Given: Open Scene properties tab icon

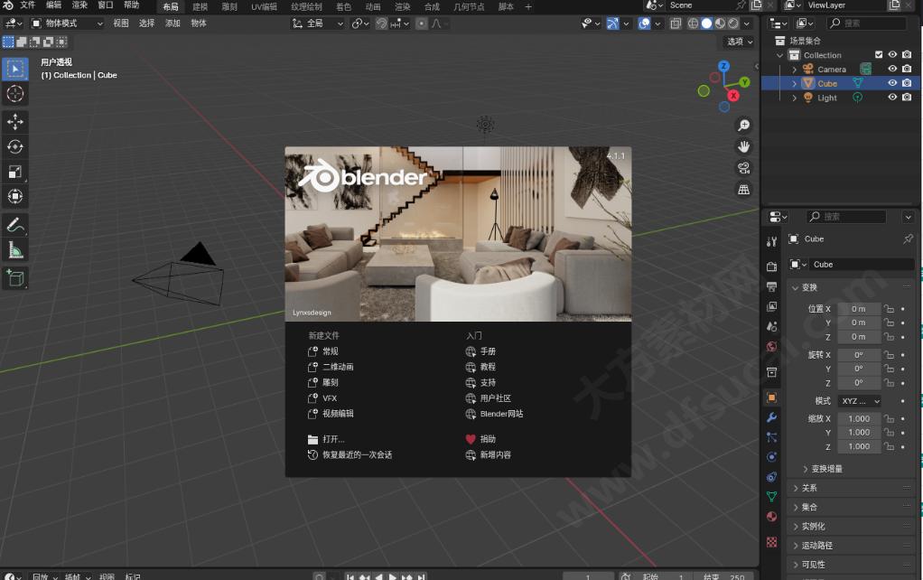Looking at the screenshot, I should pyautogui.click(x=771, y=326).
